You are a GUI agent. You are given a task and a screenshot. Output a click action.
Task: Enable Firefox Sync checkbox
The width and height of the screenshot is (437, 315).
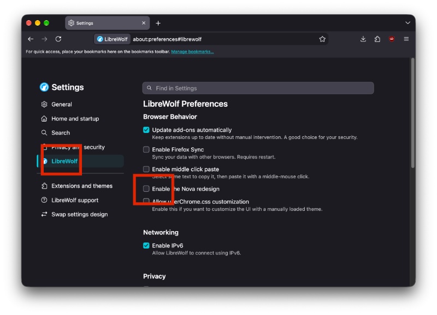point(146,149)
